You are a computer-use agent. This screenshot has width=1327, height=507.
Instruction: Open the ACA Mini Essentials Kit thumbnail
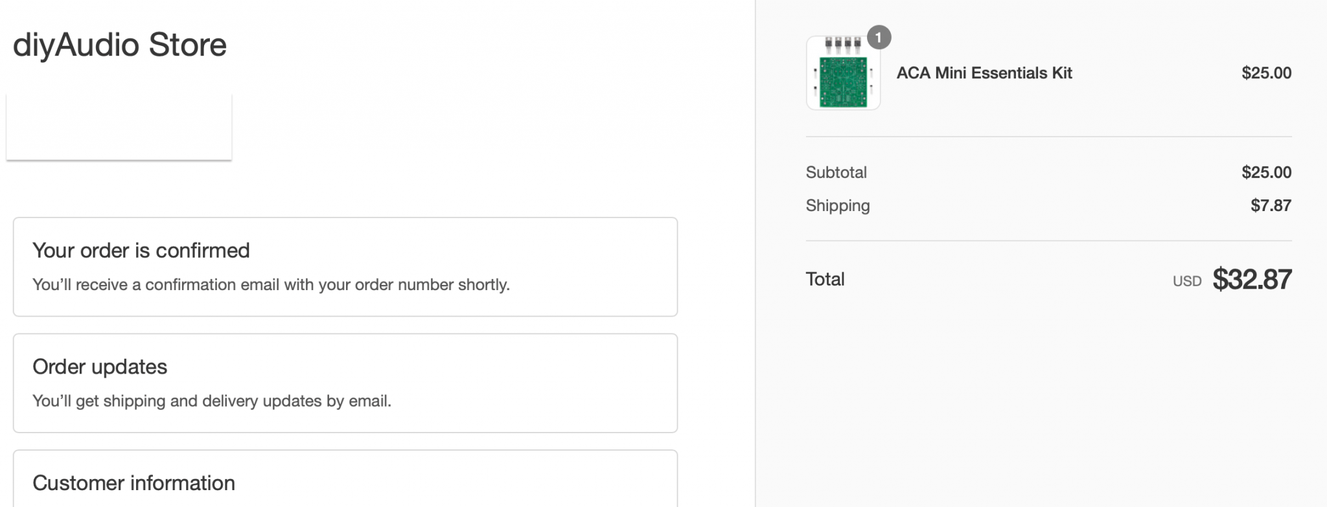[x=843, y=73]
